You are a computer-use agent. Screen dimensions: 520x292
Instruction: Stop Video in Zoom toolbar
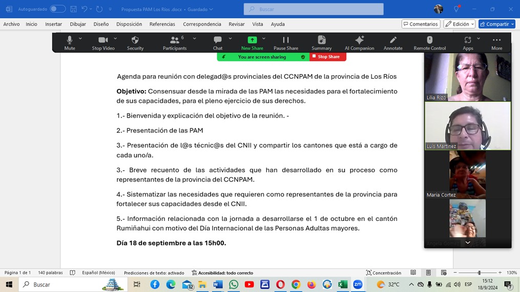(103, 43)
